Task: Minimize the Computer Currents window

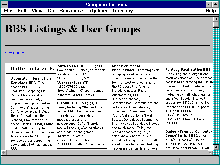Action: click(x=209, y=4)
